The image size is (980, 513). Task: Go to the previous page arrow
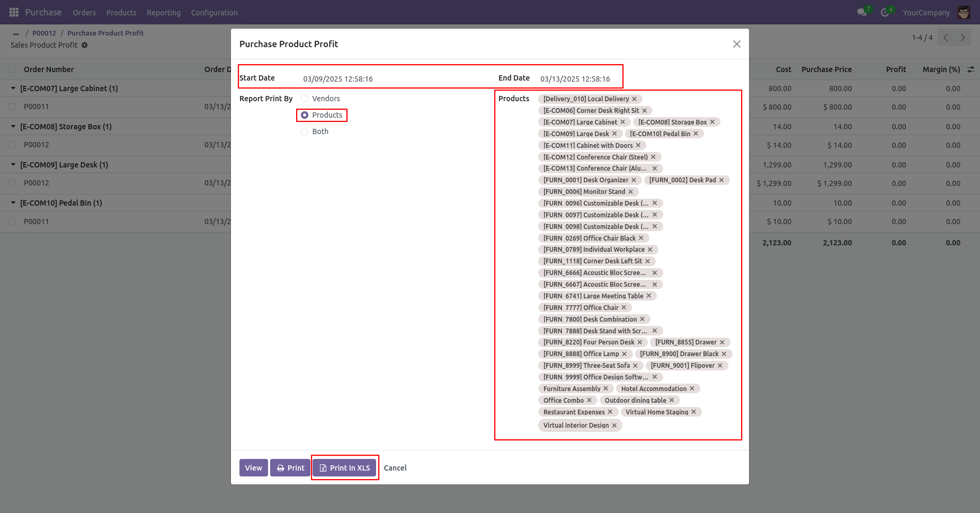point(946,38)
